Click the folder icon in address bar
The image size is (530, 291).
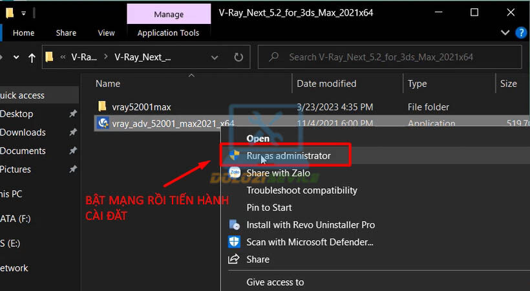49,56
